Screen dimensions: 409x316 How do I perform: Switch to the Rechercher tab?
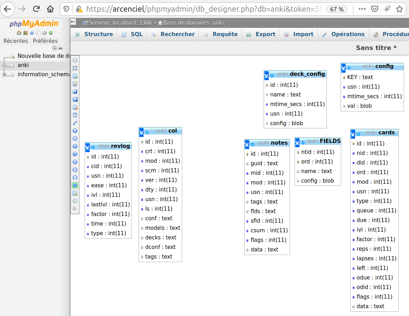point(173,34)
